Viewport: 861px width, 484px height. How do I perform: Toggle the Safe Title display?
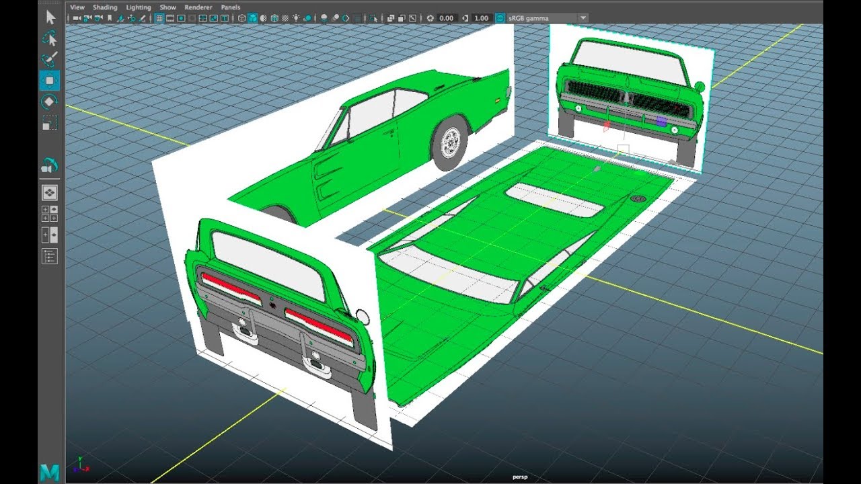tap(225, 18)
